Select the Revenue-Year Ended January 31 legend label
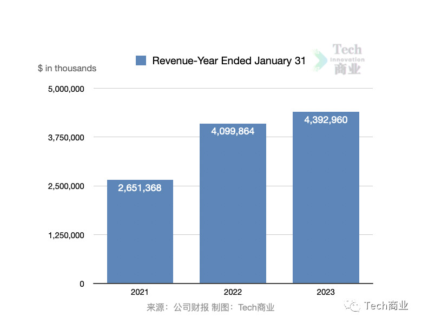This screenshot has width=422, height=324. tap(228, 60)
